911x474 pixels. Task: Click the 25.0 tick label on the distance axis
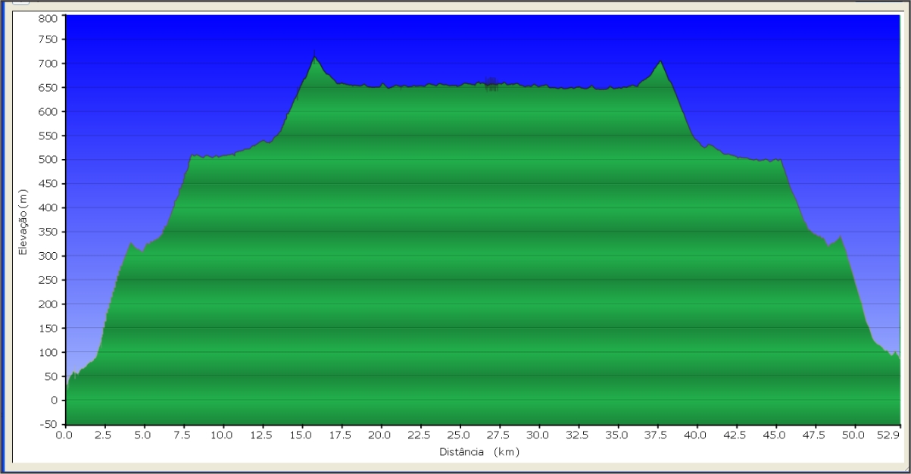click(x=459, y=435)
